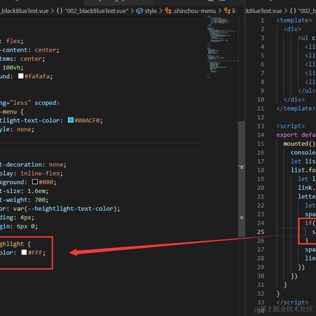Viewport: 316px width, 316px height.
Task: Click the '1.6em;' font size value
Action: (x=38, y=191)
